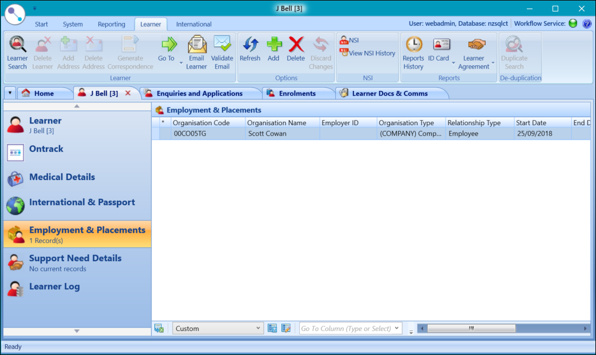Delete the selected employment record
The image size is (596, 355).
pyautogui.click(x=296, y=51)
